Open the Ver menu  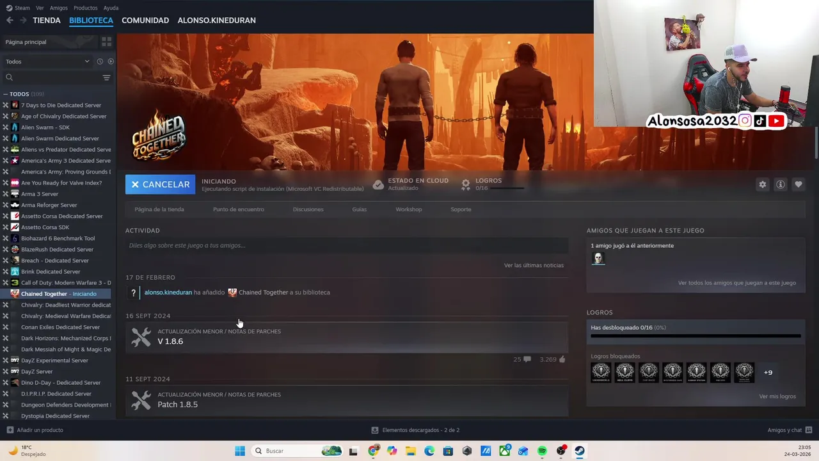tap(40, 8)
